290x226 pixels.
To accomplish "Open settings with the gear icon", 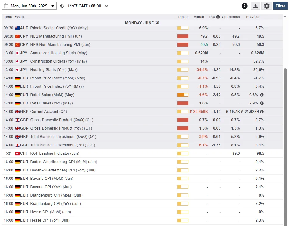I will (x=266, y=6).
